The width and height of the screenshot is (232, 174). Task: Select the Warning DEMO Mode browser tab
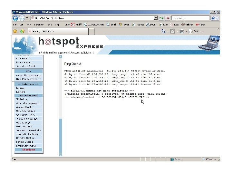58,31
